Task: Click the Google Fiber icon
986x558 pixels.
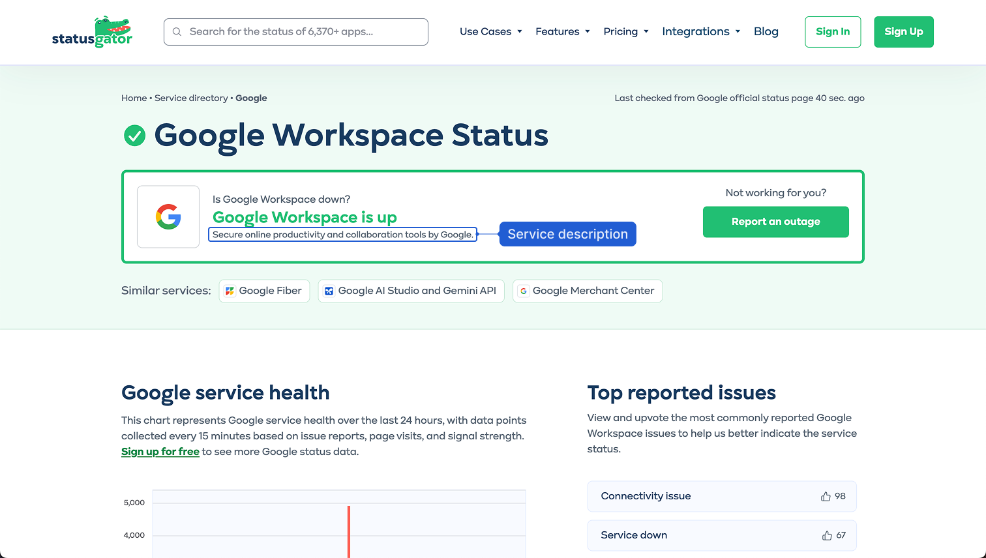Action: tap(230, 291)
